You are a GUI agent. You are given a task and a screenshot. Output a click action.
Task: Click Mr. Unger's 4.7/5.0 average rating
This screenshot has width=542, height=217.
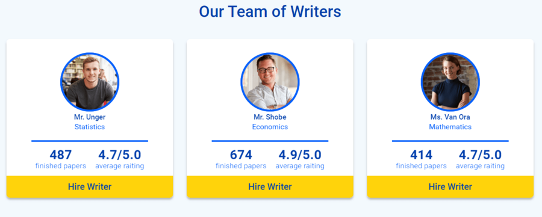click(x=120, y=155)
